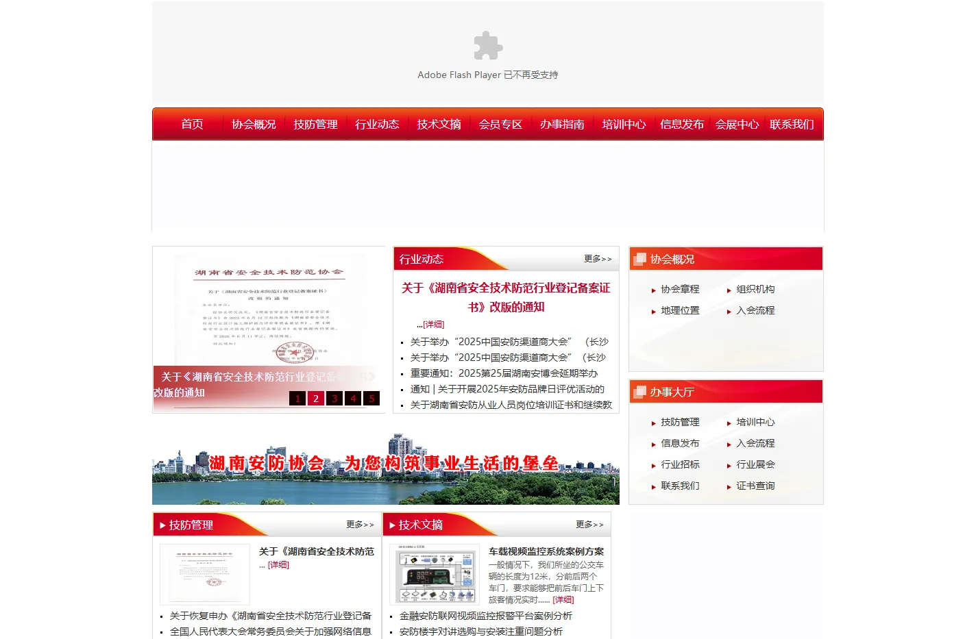The width and height of the screenshot is (976, 639).
Task: Select slide number 5 in the image carousel
Action: point(371,398)
